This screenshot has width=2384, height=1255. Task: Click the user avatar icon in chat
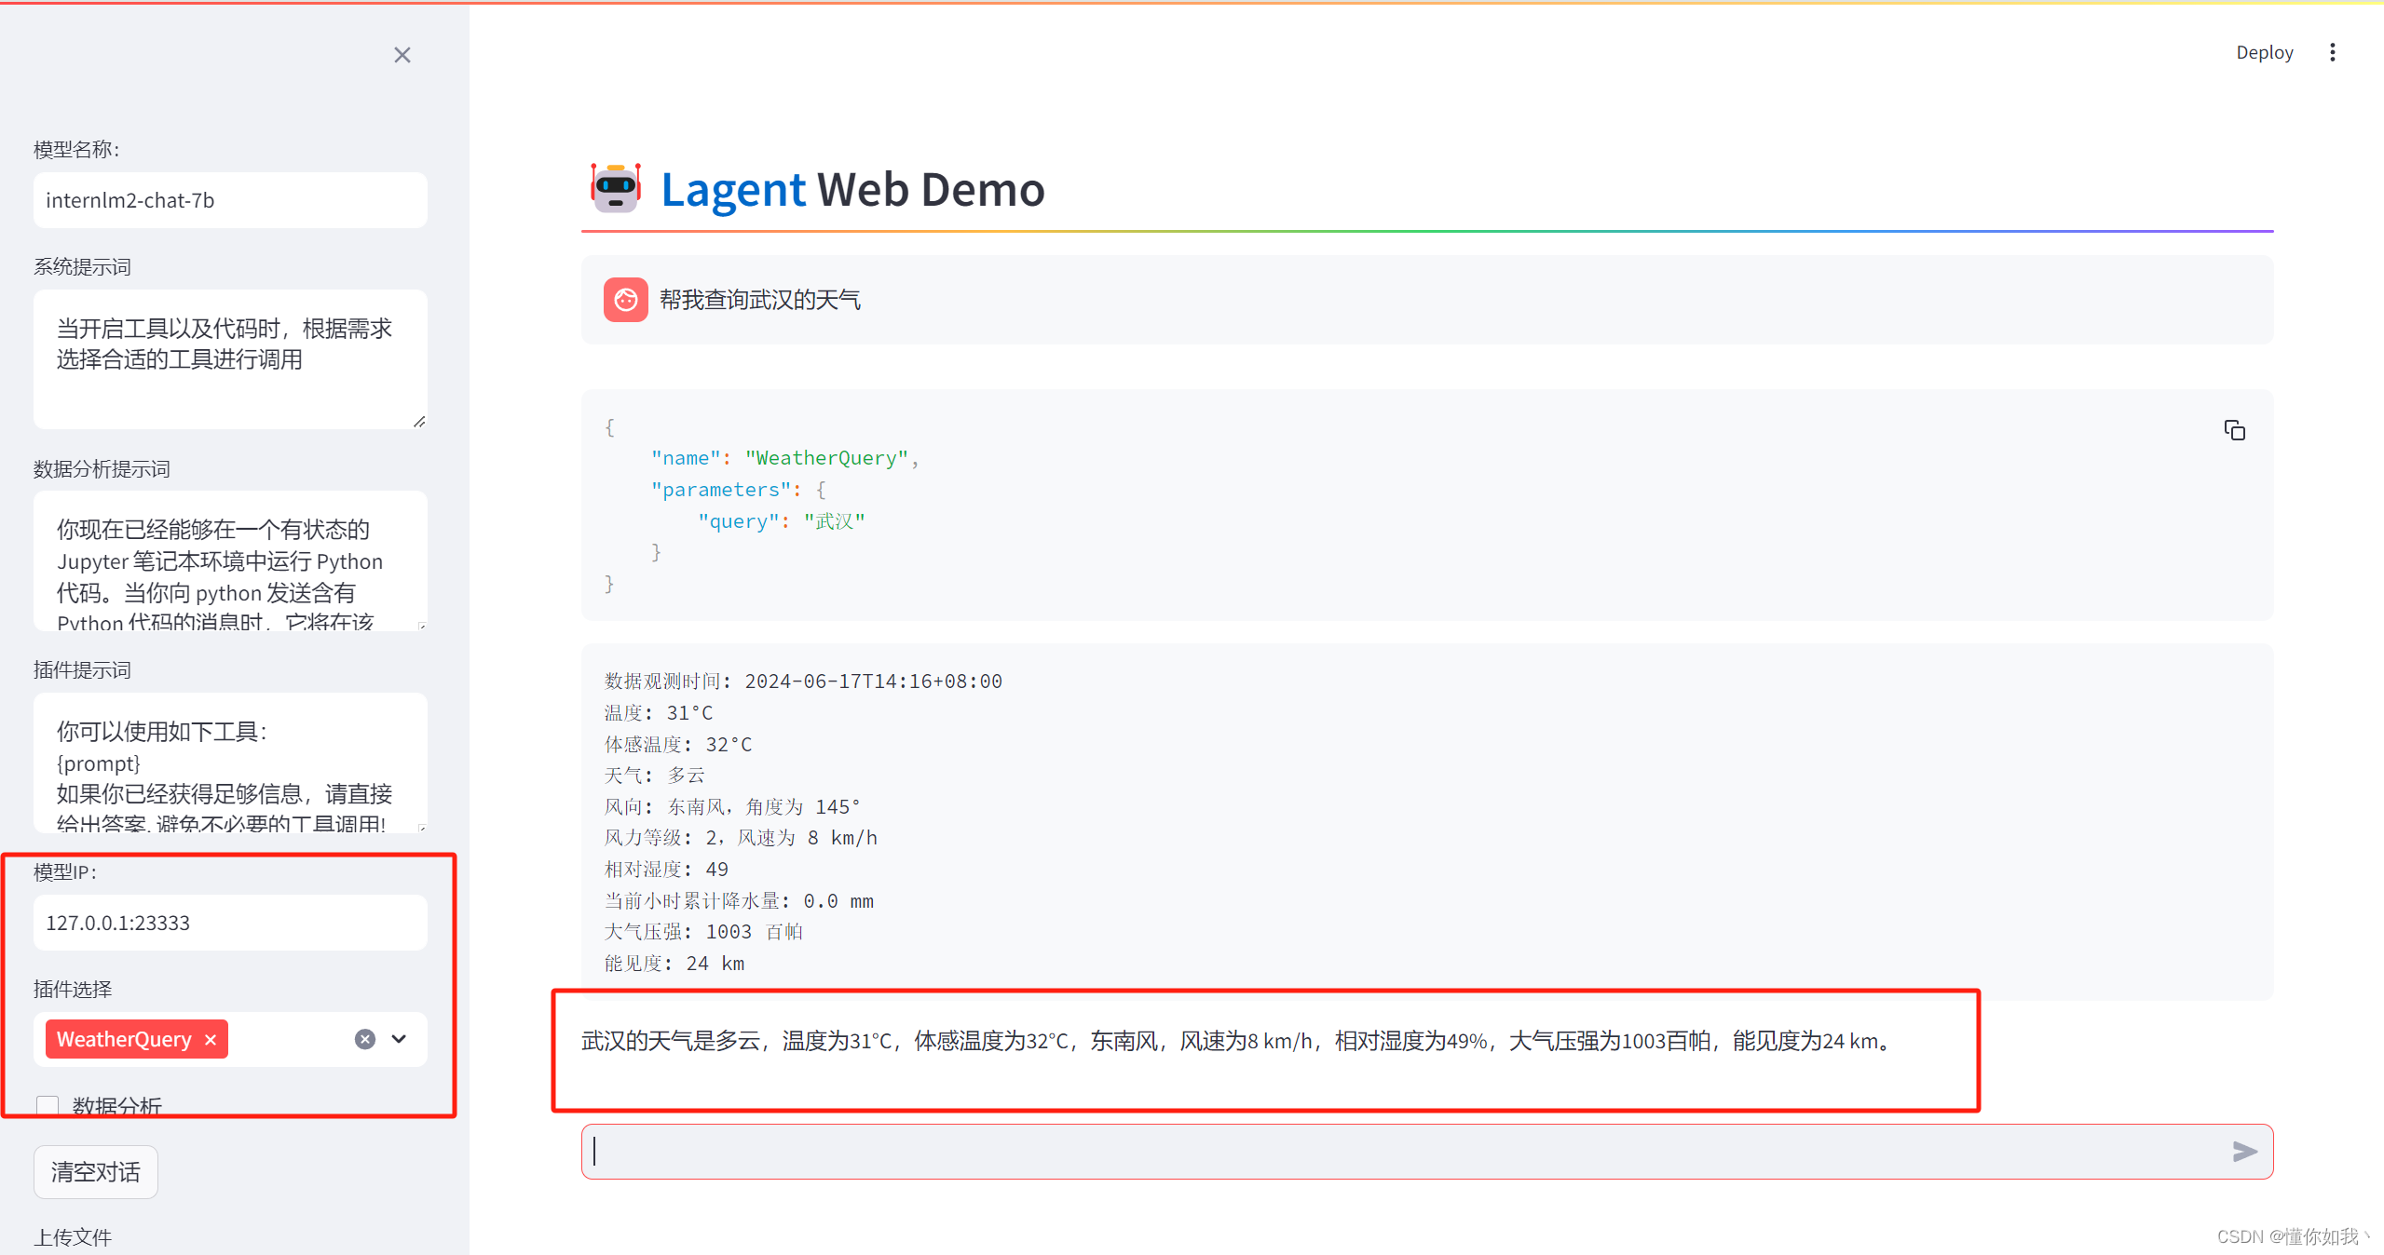626,300
